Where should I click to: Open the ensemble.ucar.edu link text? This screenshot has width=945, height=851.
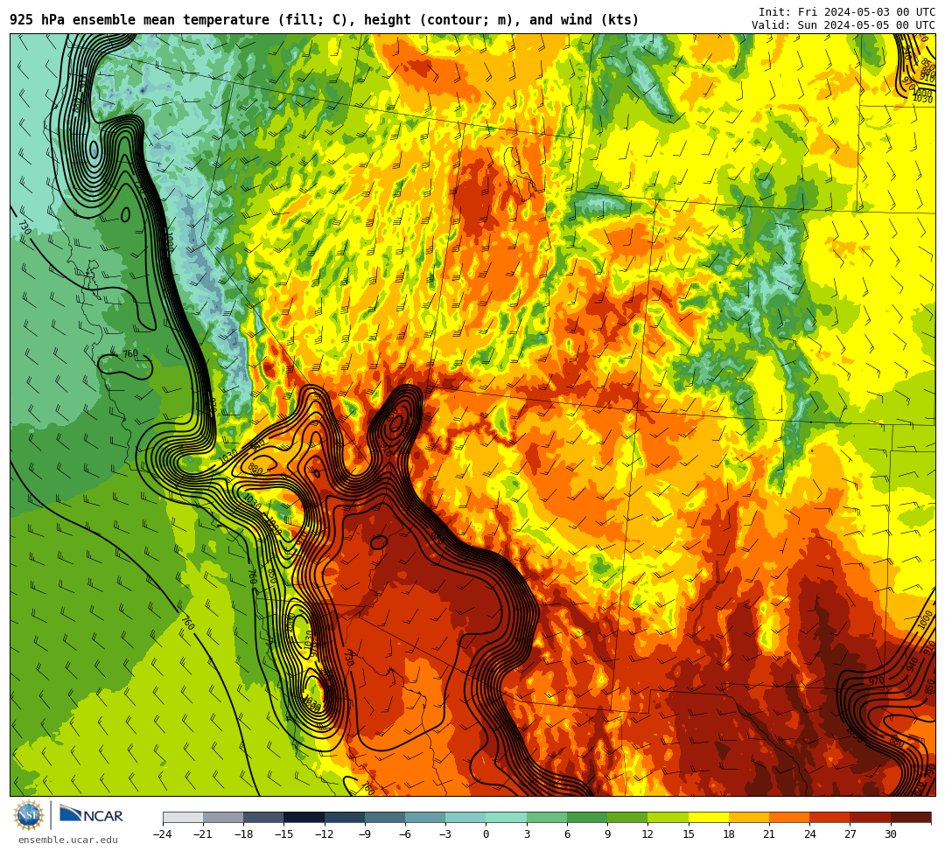[68, 840]
